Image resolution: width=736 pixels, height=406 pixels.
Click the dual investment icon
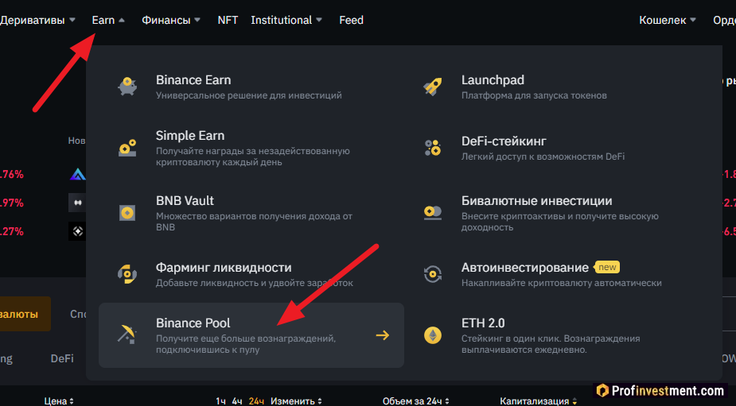coord(433,212)
